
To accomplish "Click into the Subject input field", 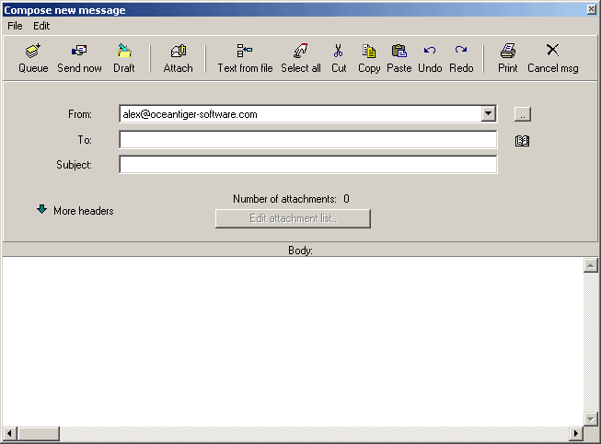I will click(x=307, y=165).
